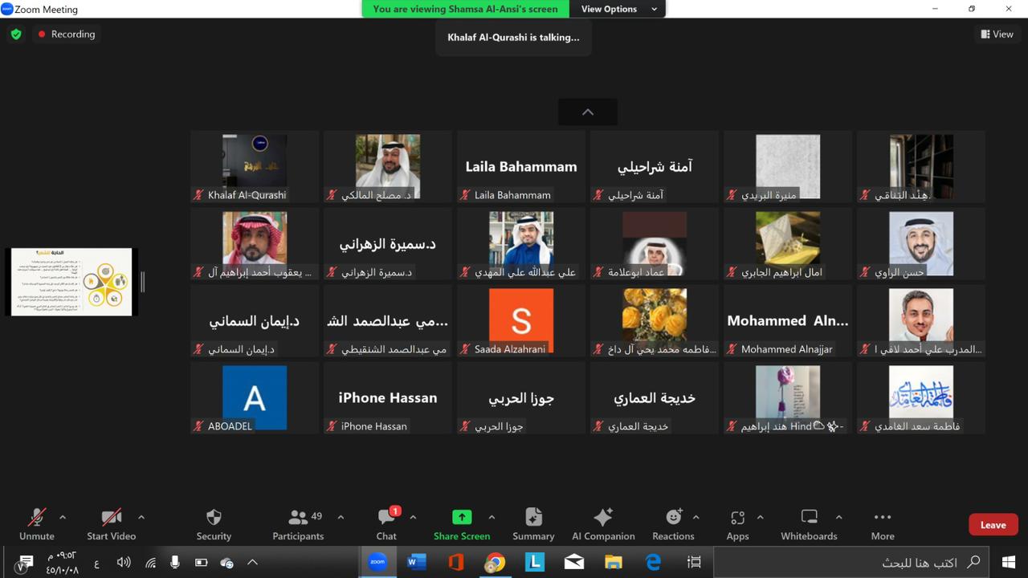Viewport: 1028px width, 578px height.
Task: Open the Apps panel
Action: coord(737,524)
